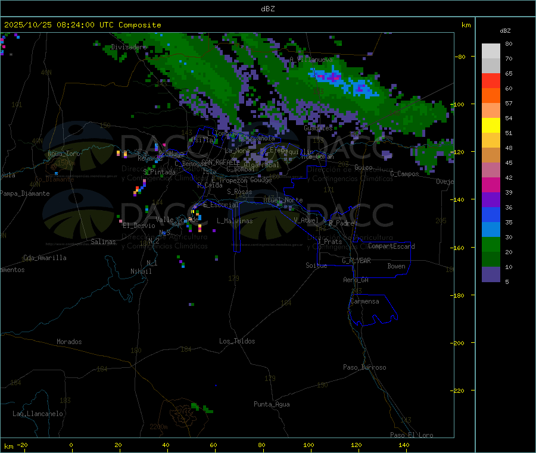The image size is (536, 453).
Task: Click the Salinas map label
Action: tap(103, 242)
